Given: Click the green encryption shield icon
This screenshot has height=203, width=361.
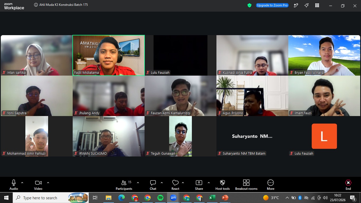Looking at the screenshot, I should tap(249, 5).
